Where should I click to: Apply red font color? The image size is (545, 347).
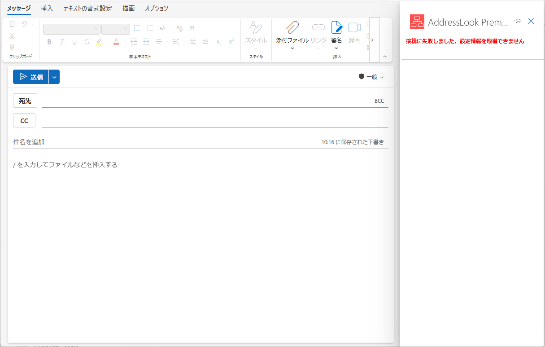pyautogui.click(x=116, y=42)
